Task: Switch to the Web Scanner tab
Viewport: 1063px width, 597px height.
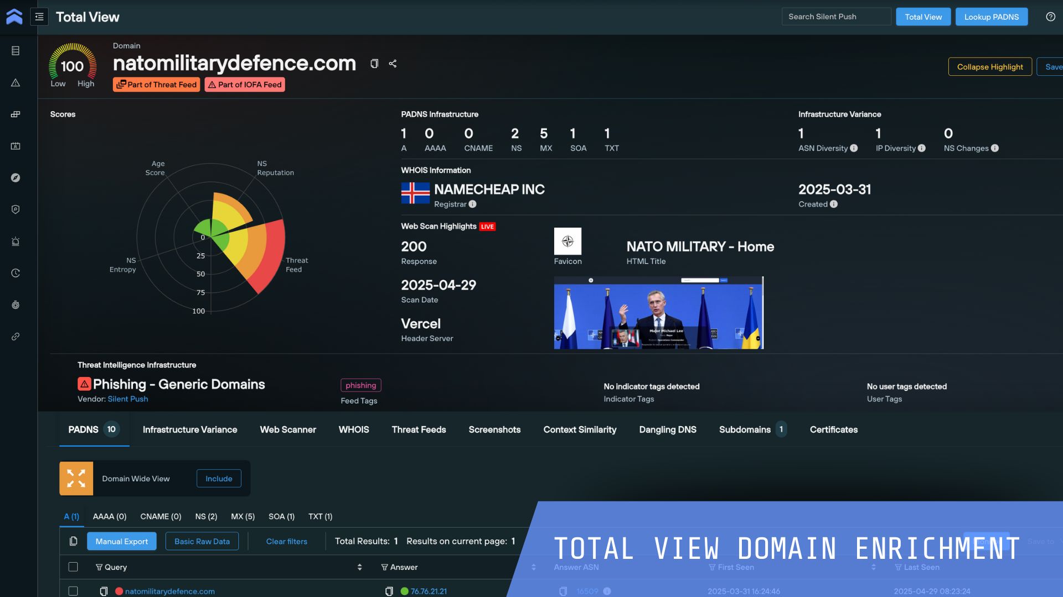Action: pos(288,430)
